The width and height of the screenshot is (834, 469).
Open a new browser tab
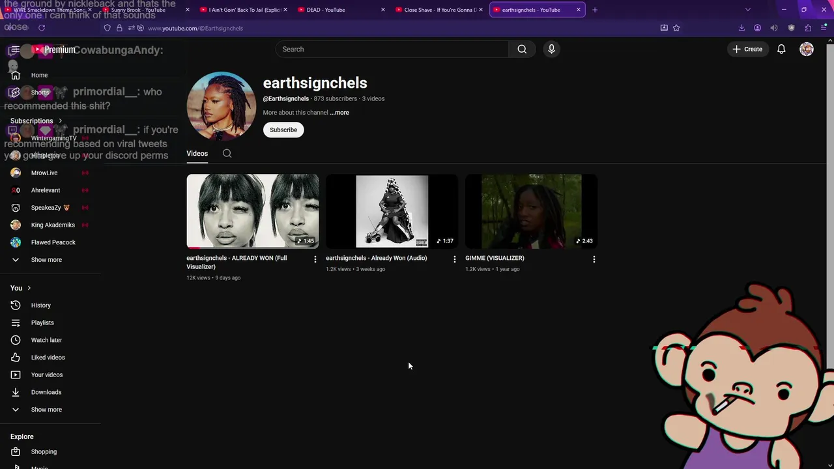point(595,10)
